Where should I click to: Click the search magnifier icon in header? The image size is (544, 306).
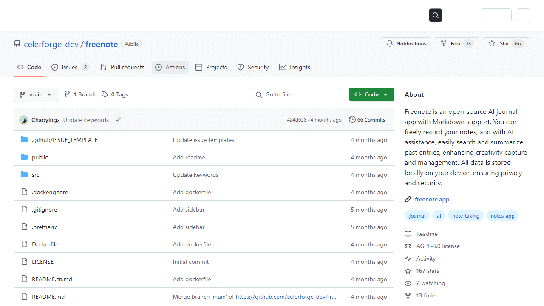436,15
